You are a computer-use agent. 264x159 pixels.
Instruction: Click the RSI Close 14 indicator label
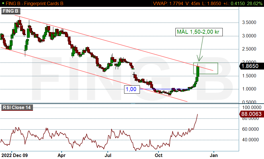pos(17,107)
